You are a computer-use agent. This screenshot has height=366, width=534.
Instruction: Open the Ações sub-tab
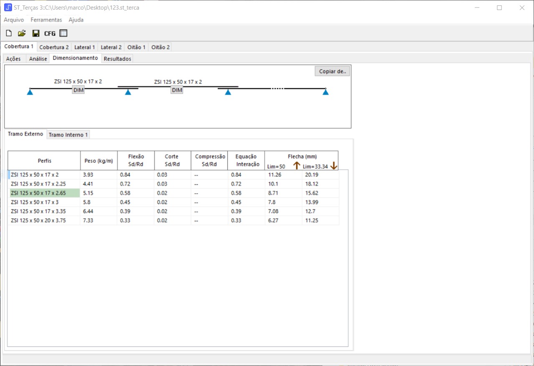pyautogui.click(x=13, y=59)
